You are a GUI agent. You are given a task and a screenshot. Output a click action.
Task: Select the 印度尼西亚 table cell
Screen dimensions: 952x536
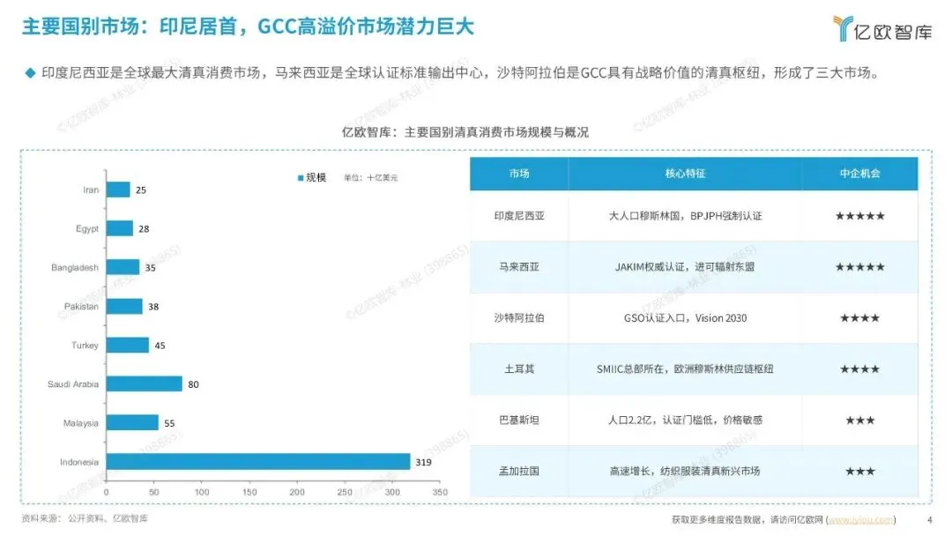(519, 216)
